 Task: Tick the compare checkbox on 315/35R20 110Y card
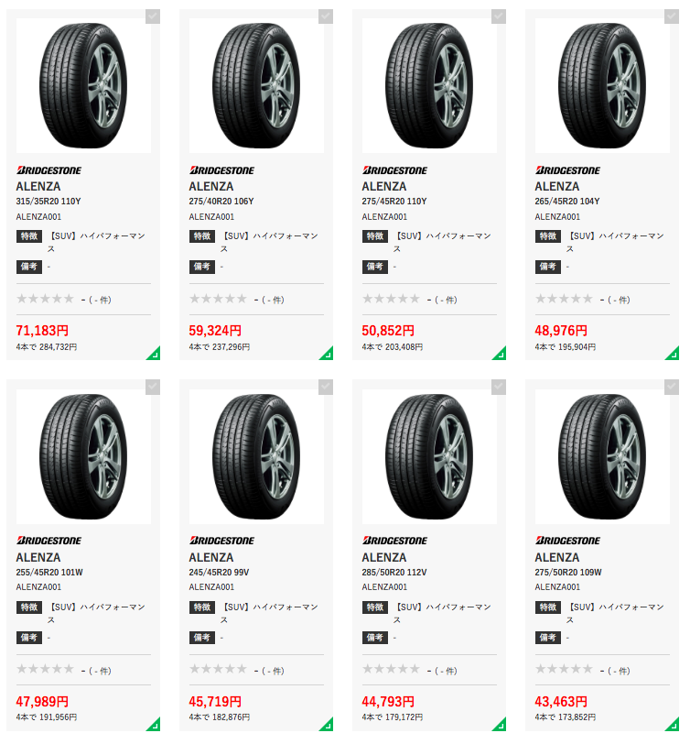153,16
